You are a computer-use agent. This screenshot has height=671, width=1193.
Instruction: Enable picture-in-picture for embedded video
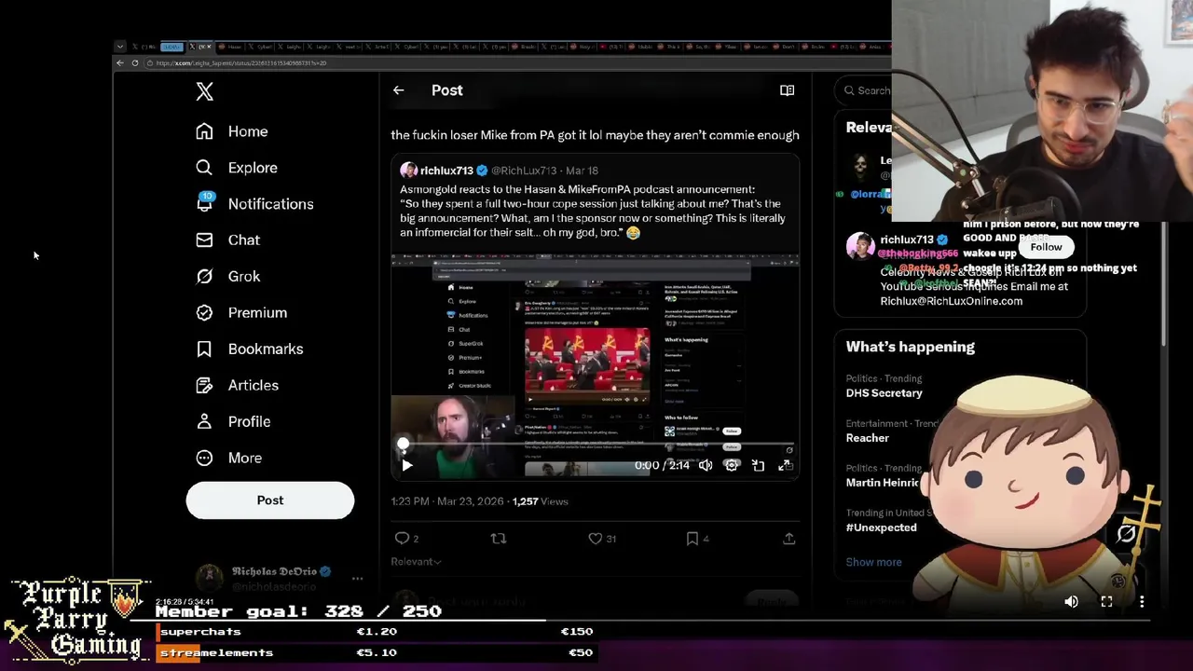pyautogui.click(x=758, y=465)
